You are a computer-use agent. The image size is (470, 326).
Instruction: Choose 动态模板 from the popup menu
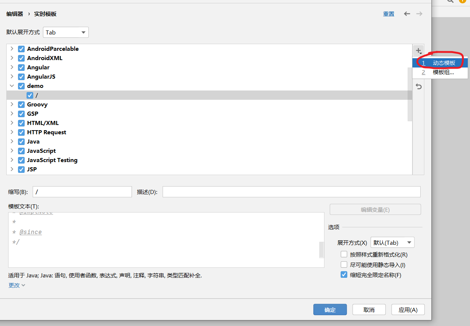pos(440,63)
